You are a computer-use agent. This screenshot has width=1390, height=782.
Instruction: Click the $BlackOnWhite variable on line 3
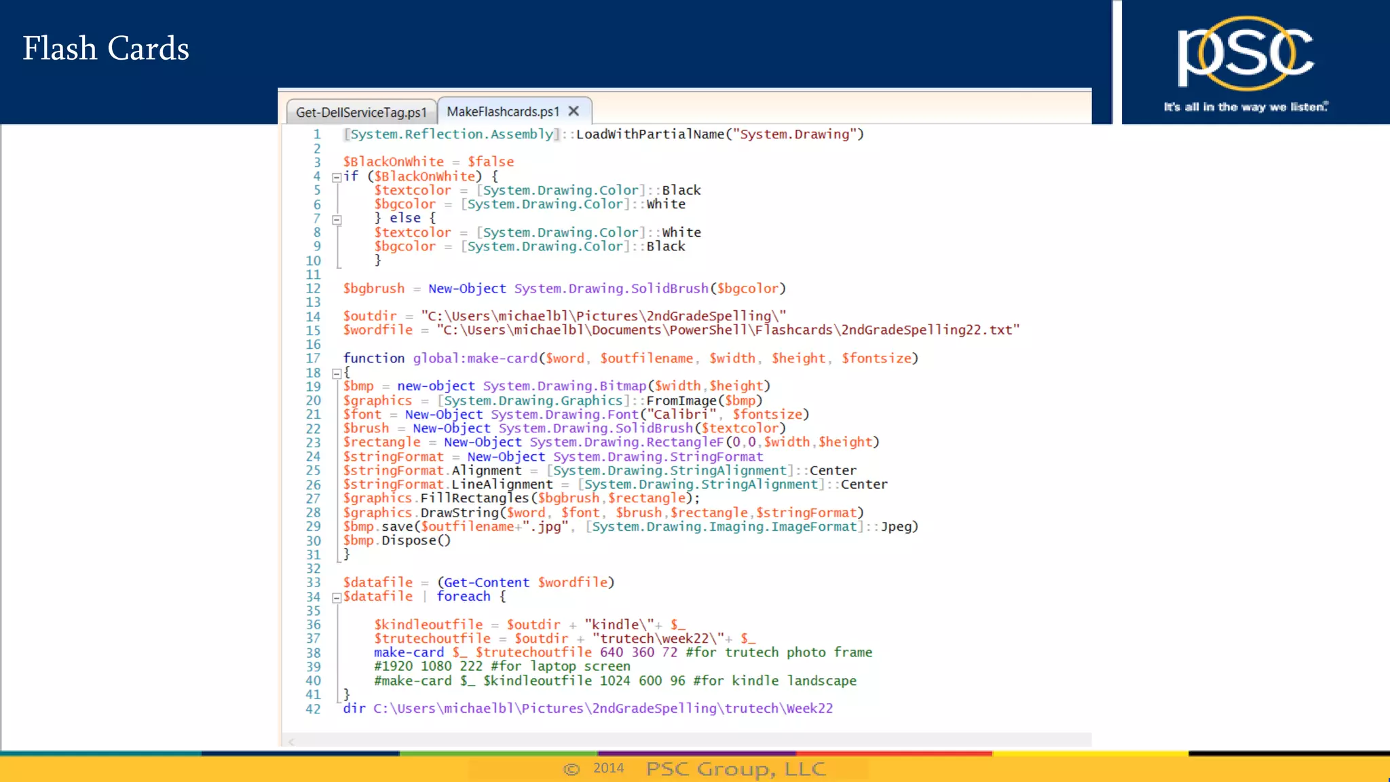pyautogui.click(x=393, y=162)
